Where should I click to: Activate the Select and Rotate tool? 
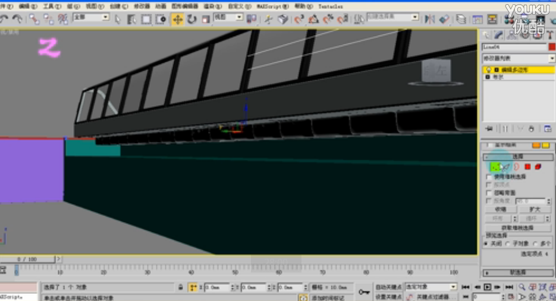[192, 19]
